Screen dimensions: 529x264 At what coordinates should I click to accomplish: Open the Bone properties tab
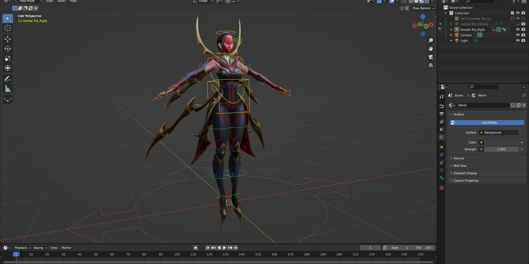pos(442,178)
